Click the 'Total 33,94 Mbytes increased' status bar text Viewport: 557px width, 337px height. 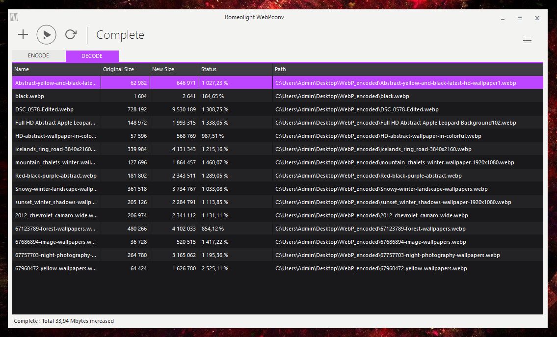click(x=78, y=321)
